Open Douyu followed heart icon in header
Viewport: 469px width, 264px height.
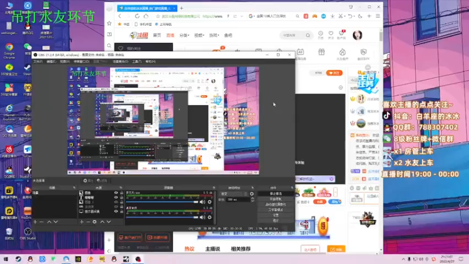(331, 35)
